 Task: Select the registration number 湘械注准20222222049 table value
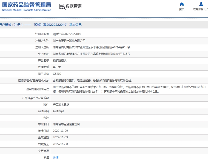pyautogui.click(x=67, y=34)
